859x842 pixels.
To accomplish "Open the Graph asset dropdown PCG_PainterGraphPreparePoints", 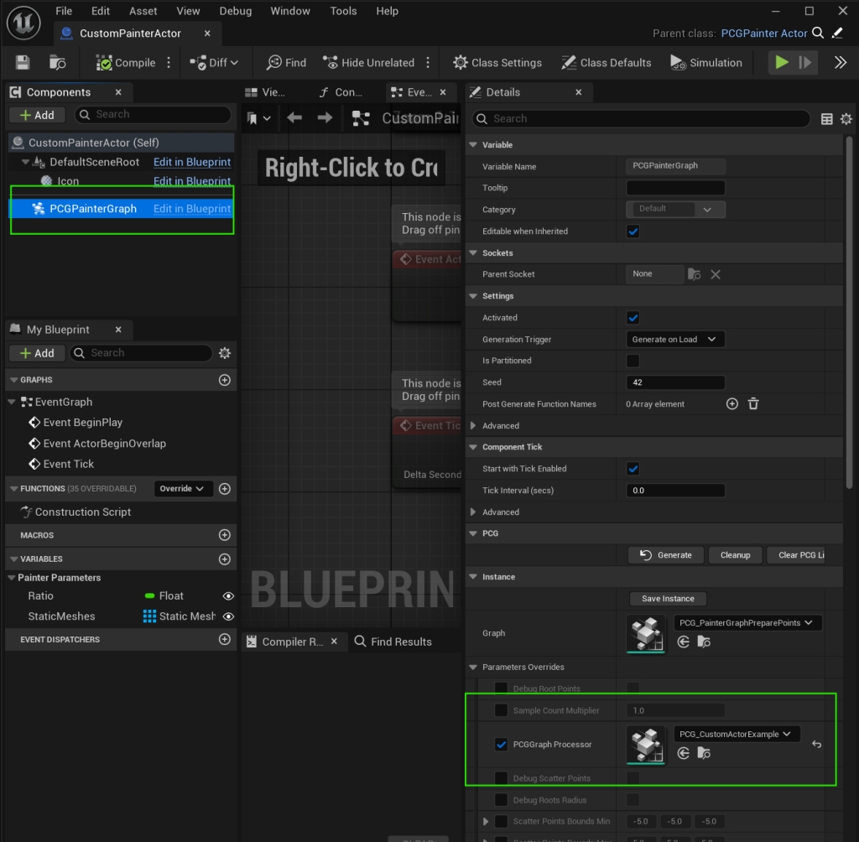I will coord(747,623).
